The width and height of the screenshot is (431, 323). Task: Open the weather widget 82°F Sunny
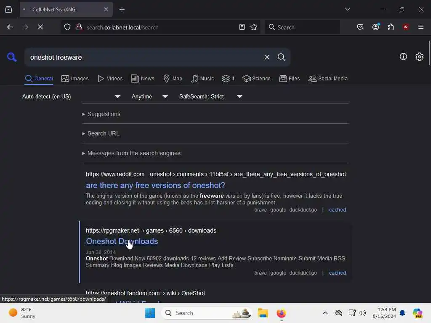23,313
